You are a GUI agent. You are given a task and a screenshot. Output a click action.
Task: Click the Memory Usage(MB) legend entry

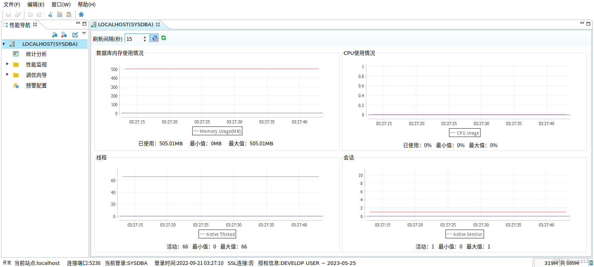217,131
